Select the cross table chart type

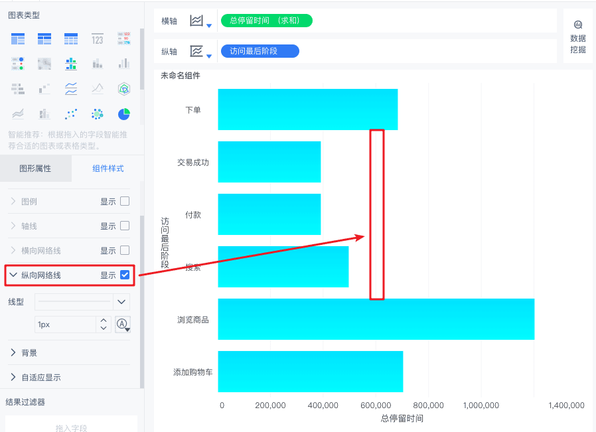pyautogui.click(x=44, y=38)
